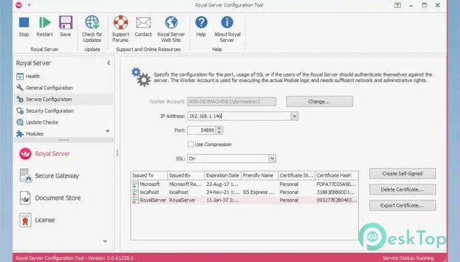The width and height of the screenshot is (460, 262).
Task: Sort by Issued By column
Action: tap(186, 176)
